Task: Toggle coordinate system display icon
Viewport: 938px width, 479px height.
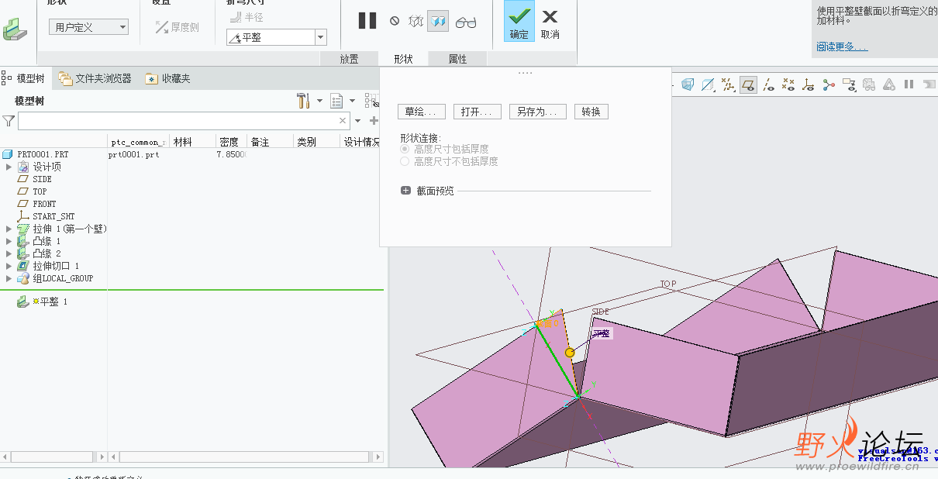Action: [x=809, y=84]
